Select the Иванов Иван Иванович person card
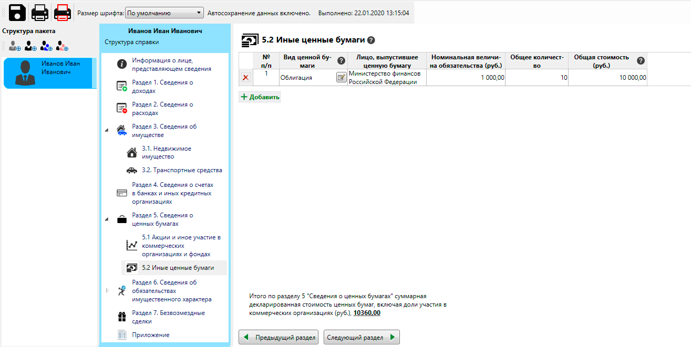The image size is (691, 347). 50,73
